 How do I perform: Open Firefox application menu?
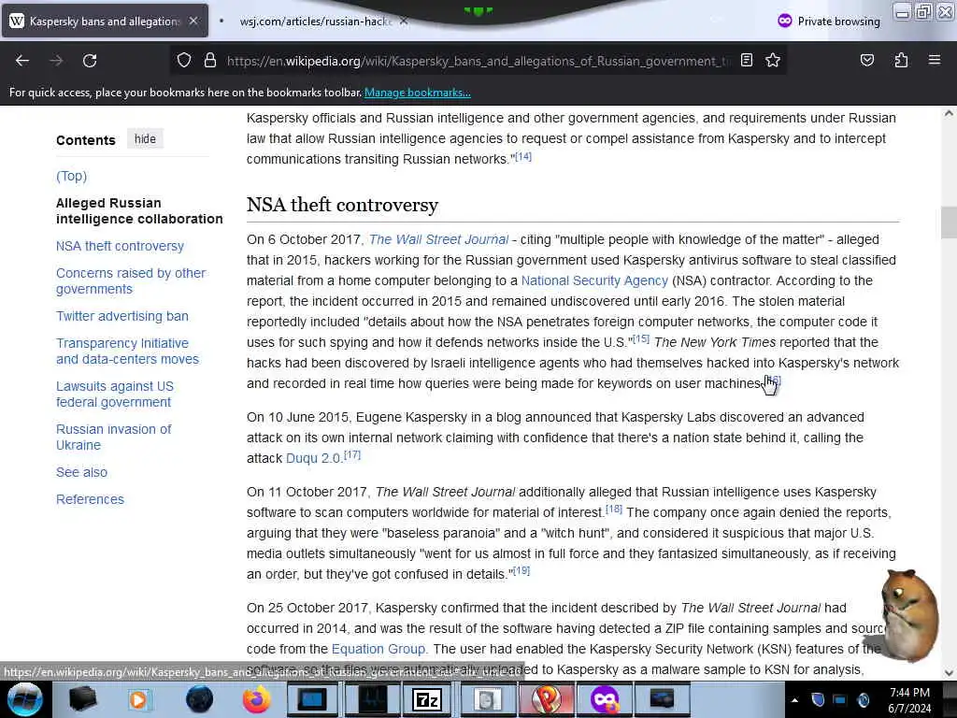tap(935, 61)
